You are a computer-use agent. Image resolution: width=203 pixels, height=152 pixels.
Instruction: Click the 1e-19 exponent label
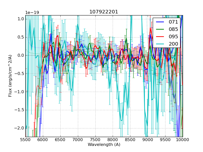[x=32, y=13]
